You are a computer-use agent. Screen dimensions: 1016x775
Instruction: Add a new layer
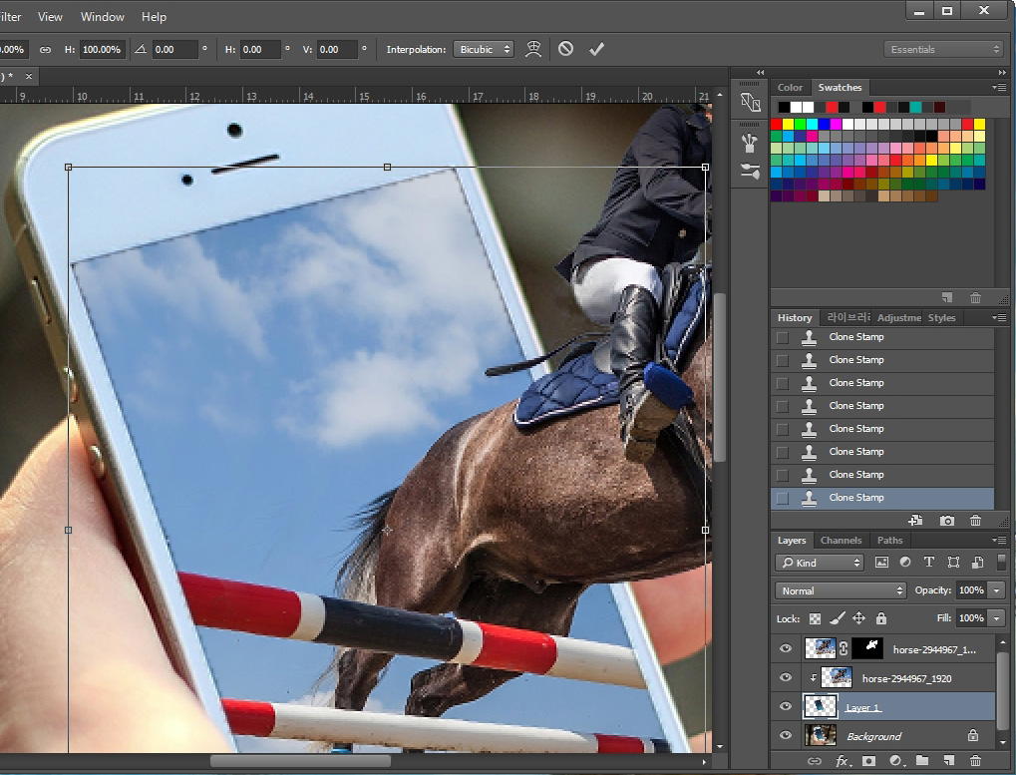point(948,760)
